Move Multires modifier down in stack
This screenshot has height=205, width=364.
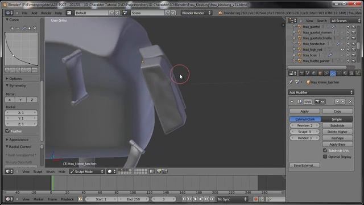point(342,101)
